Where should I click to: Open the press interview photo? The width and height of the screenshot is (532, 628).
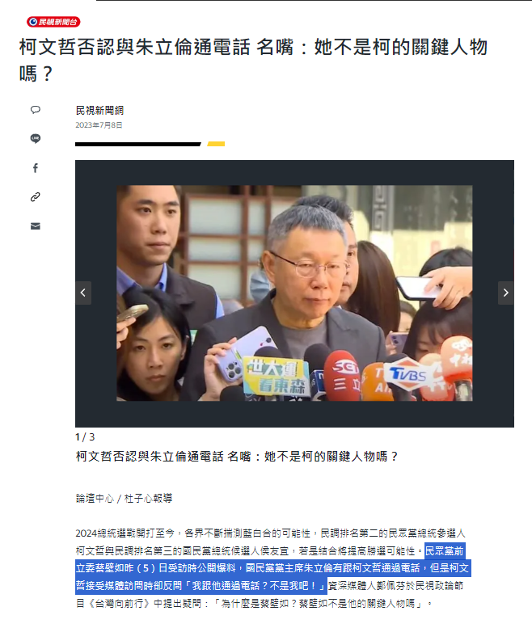click(x=294, y=293)
